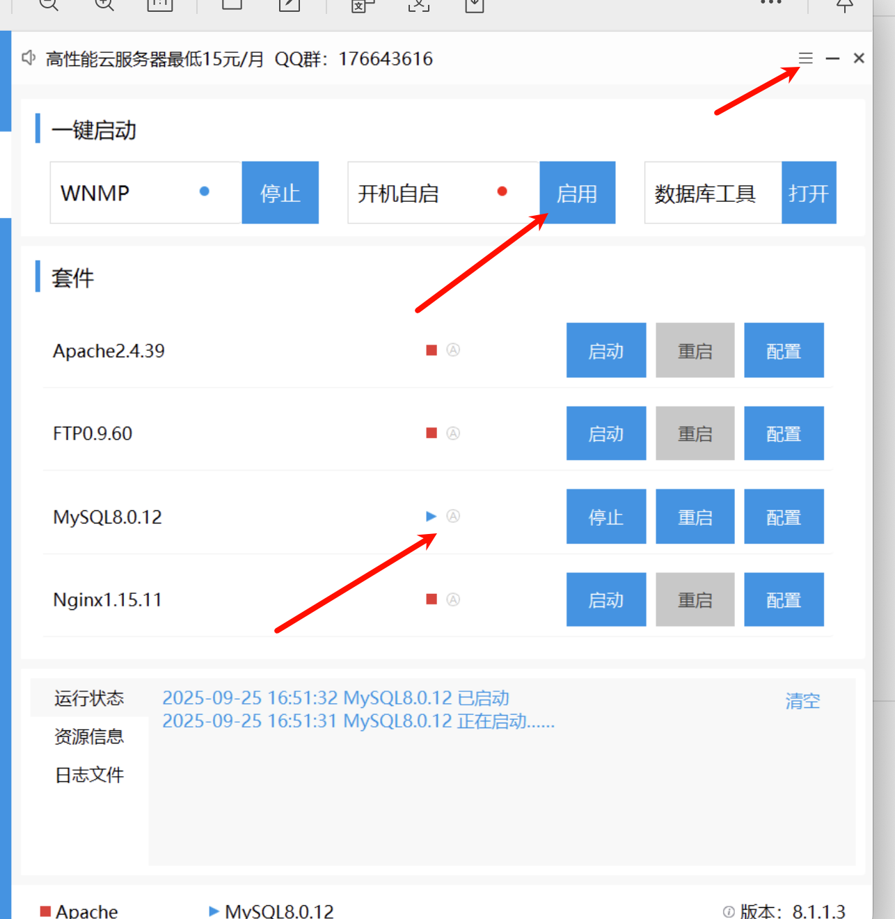Click the pin flag icon at top right
The width and height of the screenshot is (895, 919).
pos(844,6)
